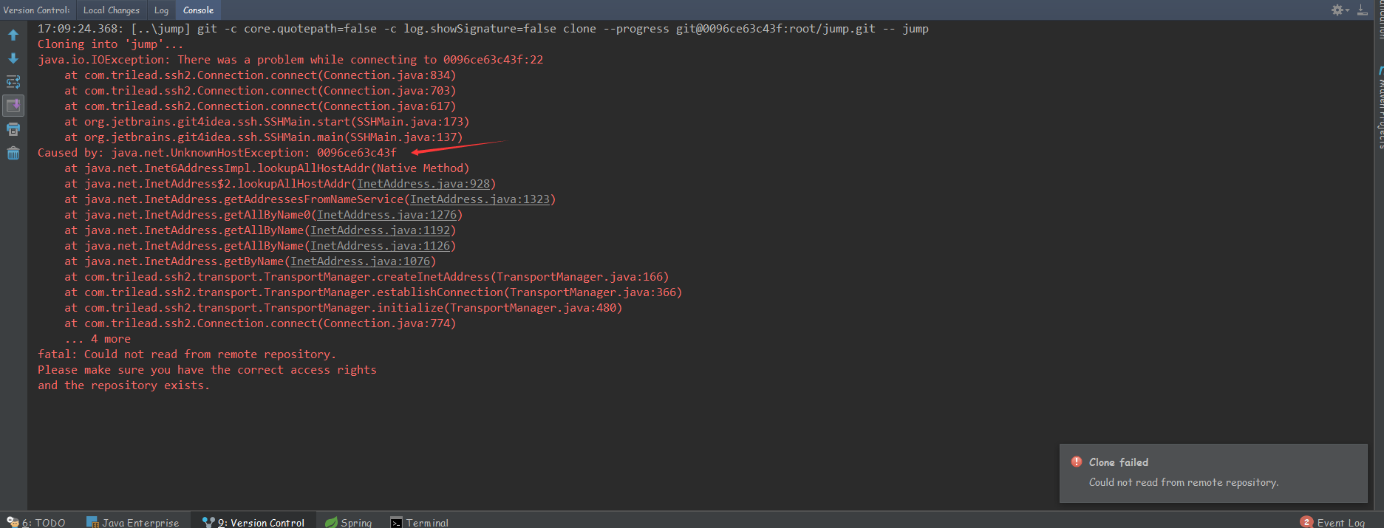Viewport: 1384px width, 528px height.
Task: Open the InetAddress.java:1076 source link
Action: (x=361, y=261)
